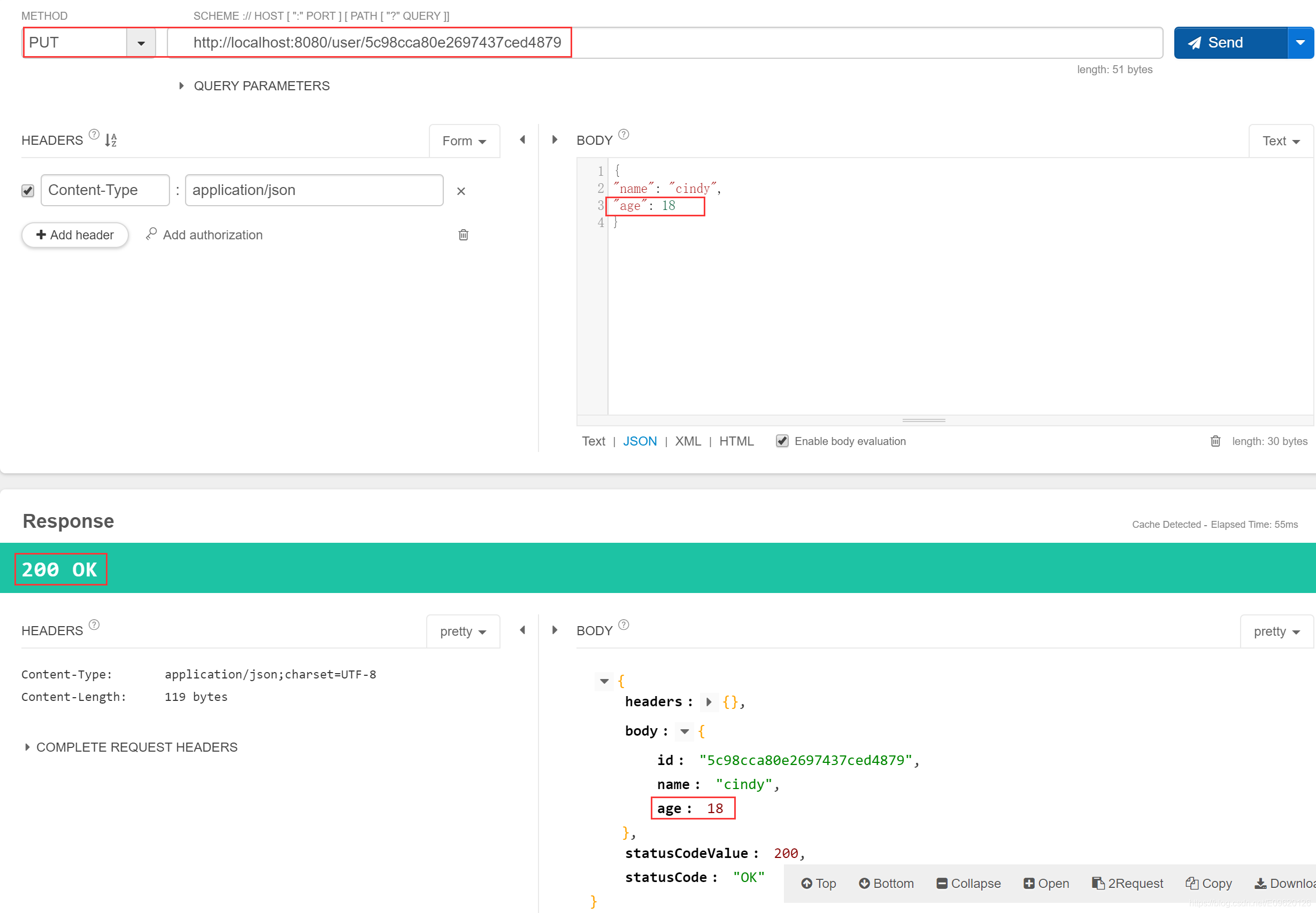Click Copy in the response toolbar
The width and height of the screenshot is (1316, 913).
(x=1209, y=883)
